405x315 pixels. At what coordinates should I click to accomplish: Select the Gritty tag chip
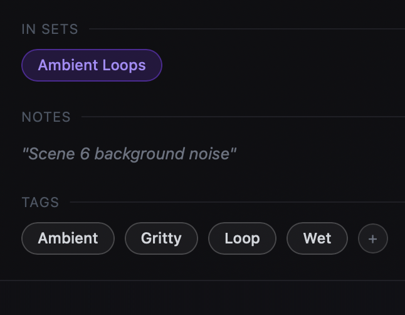161,238
